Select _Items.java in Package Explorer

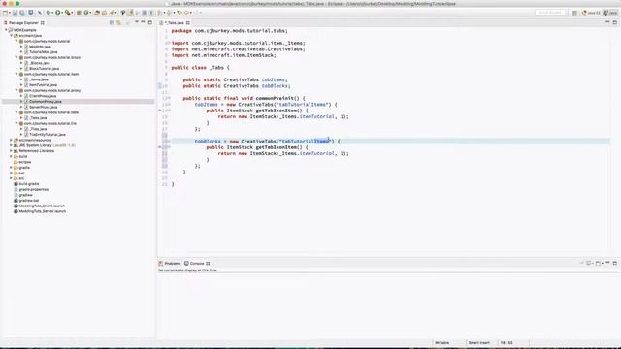pyautogui.click(x=39, y=79)
